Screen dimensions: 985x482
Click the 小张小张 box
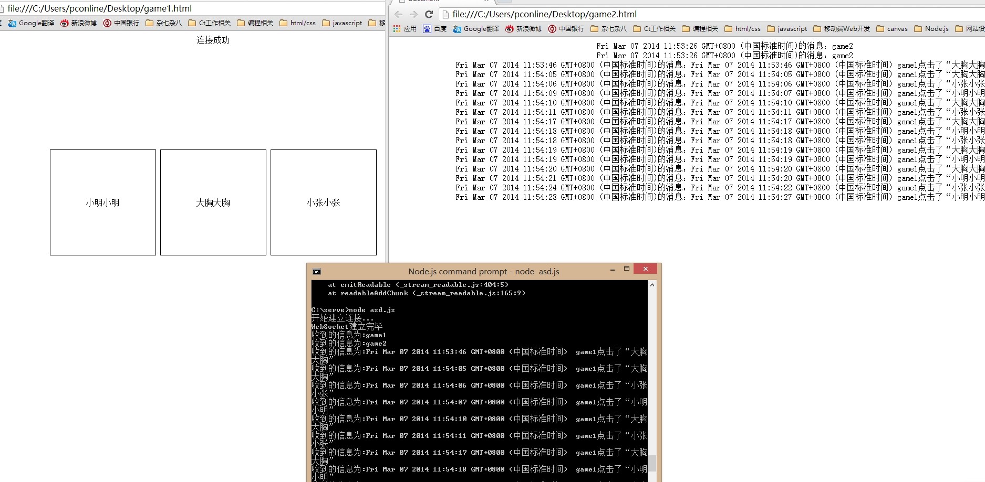[324, 202]
